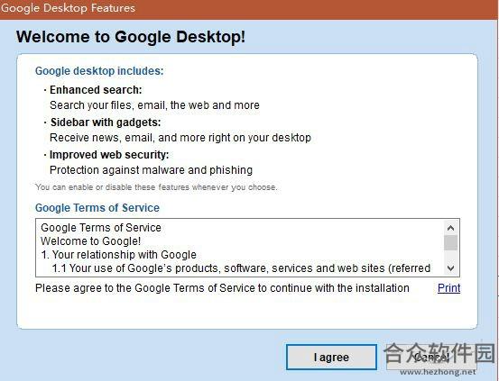Image resolution: width=499 pixels, height=381 pixels.
Task: Open the Print link for Terms
Action: (448, 288)
